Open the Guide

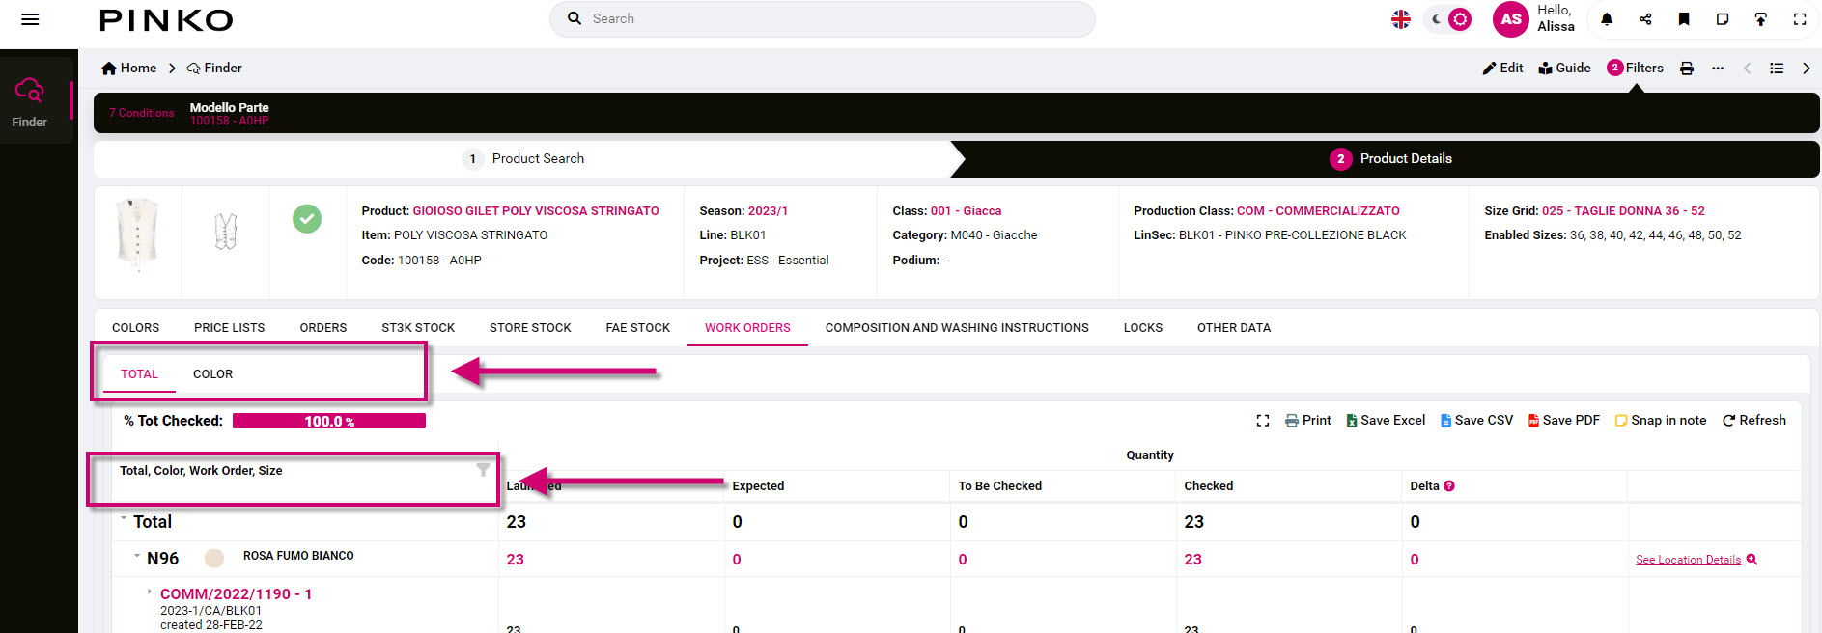click(x=1564, y=68)
